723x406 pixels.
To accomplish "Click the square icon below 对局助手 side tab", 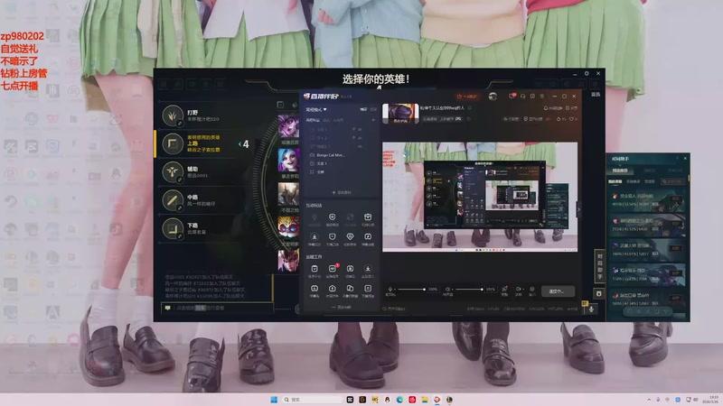I will point(599,293).
